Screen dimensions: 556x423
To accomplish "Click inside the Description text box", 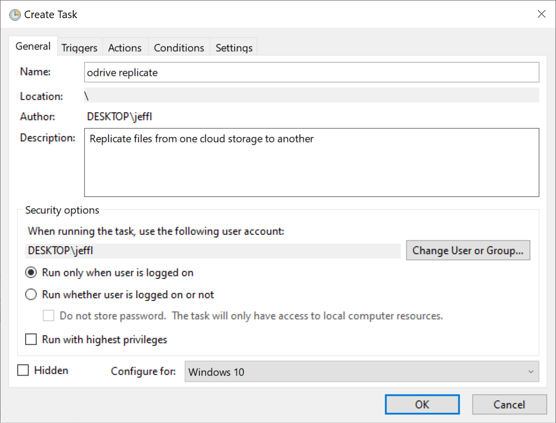I will click(x=311, y=162).
